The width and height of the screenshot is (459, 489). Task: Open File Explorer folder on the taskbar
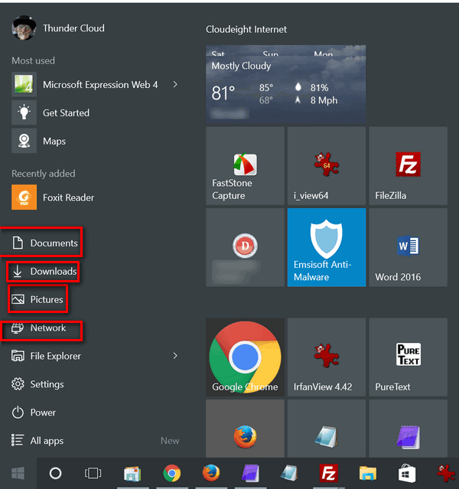(368, 473)
